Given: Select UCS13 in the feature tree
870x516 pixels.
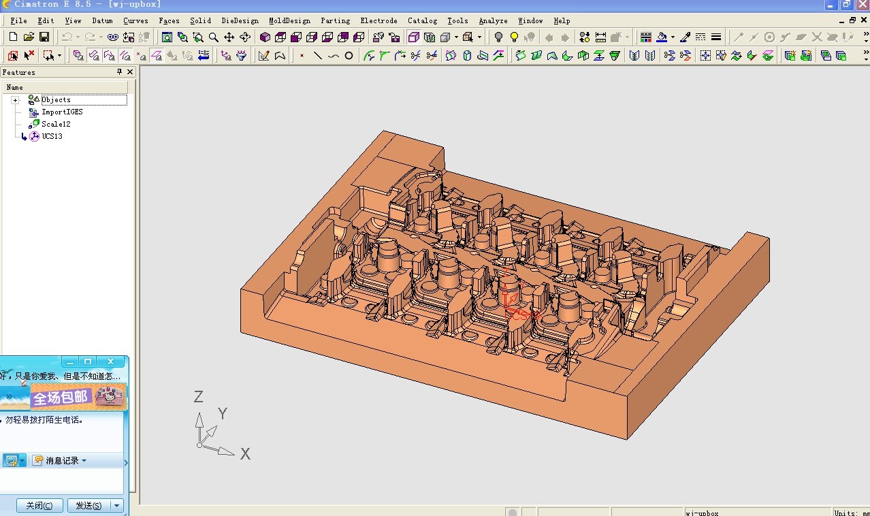Looking at the screenshot, I should pyautogui.click(x=52, y=136).
